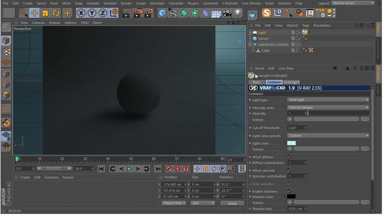The height and width of the screenshot is (215, 383).
Task: Toggle Enable shadows checkbox
Action: tap(289, 191)
